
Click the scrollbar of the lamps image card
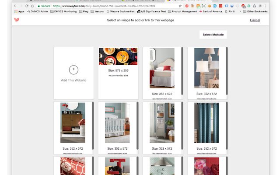[x=227, y=71]
